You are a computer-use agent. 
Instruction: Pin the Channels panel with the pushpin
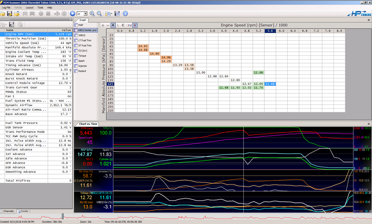point(70,19)
